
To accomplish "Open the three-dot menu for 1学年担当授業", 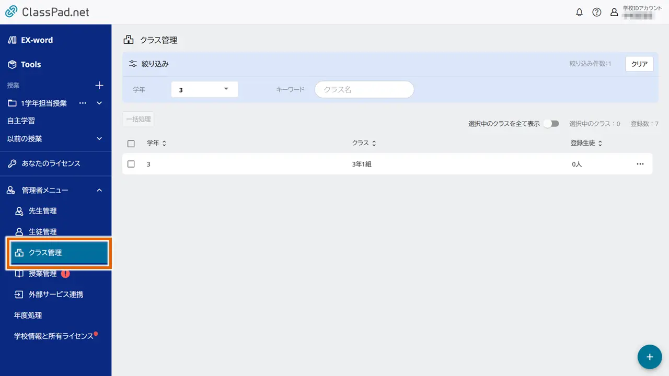I will [83, 103].
